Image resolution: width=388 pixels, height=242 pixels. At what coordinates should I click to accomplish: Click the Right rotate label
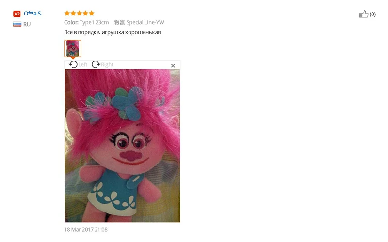coord(107,65)
